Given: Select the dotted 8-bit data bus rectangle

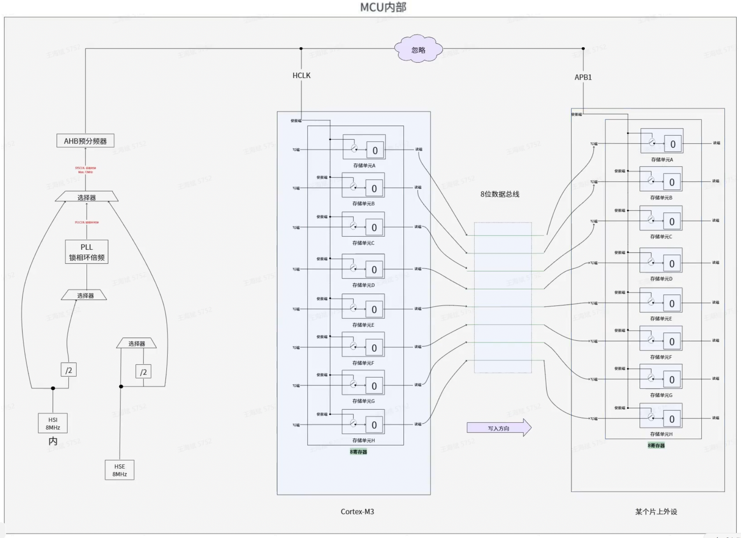Looking at the screenshot, I should (503, 298).
